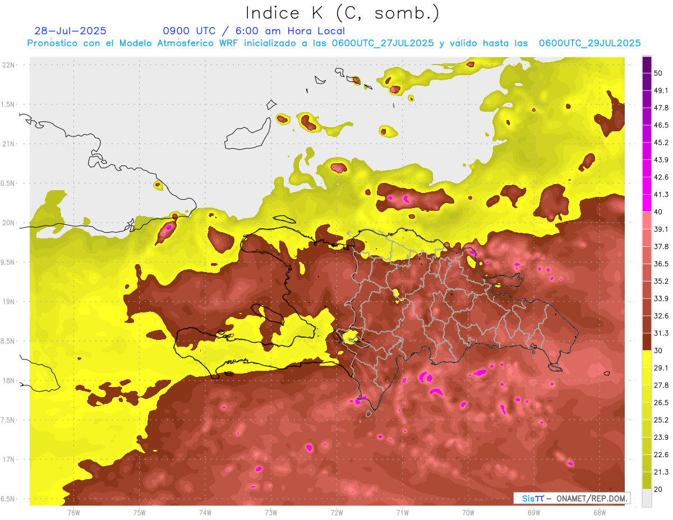Image resolution: width=673 pixels, height=520 pixels.
Task: Click the "37.8" color scale value
Action: tap(661, 246)
